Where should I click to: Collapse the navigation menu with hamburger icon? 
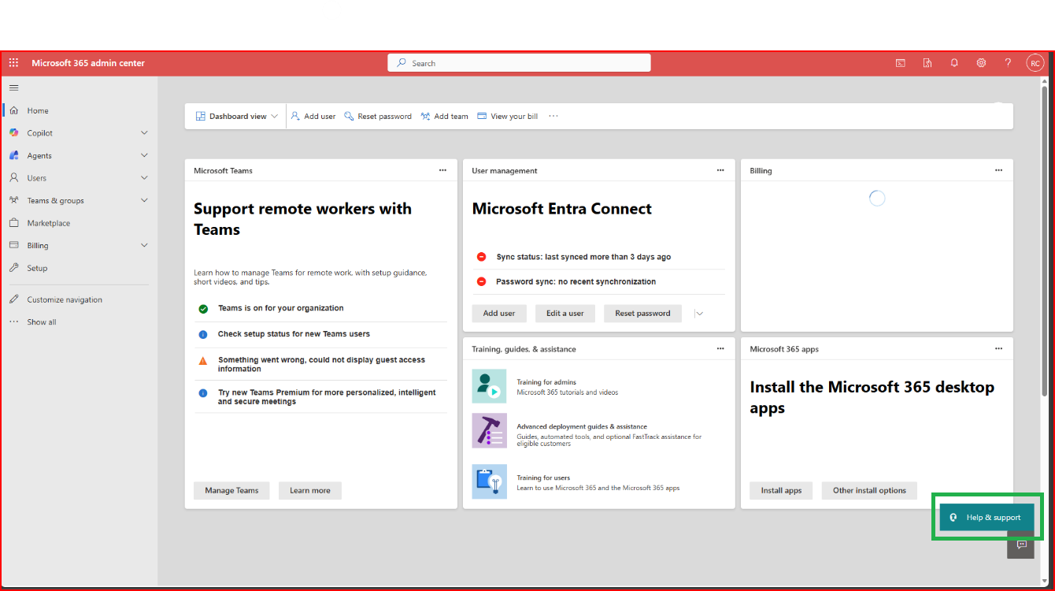coord(13,87)
